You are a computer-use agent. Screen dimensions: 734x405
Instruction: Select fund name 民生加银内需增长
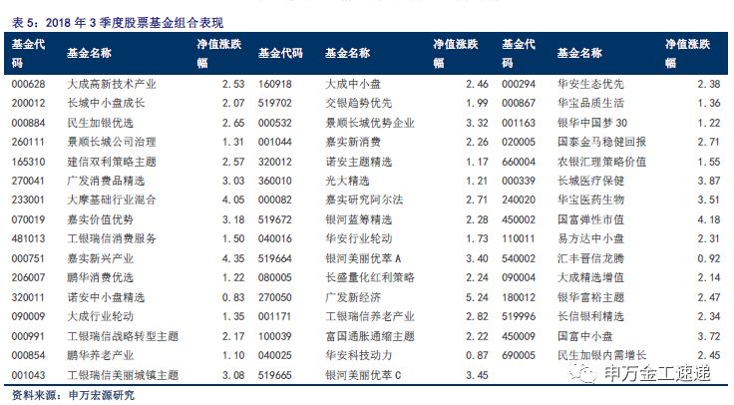pos(602,355)
